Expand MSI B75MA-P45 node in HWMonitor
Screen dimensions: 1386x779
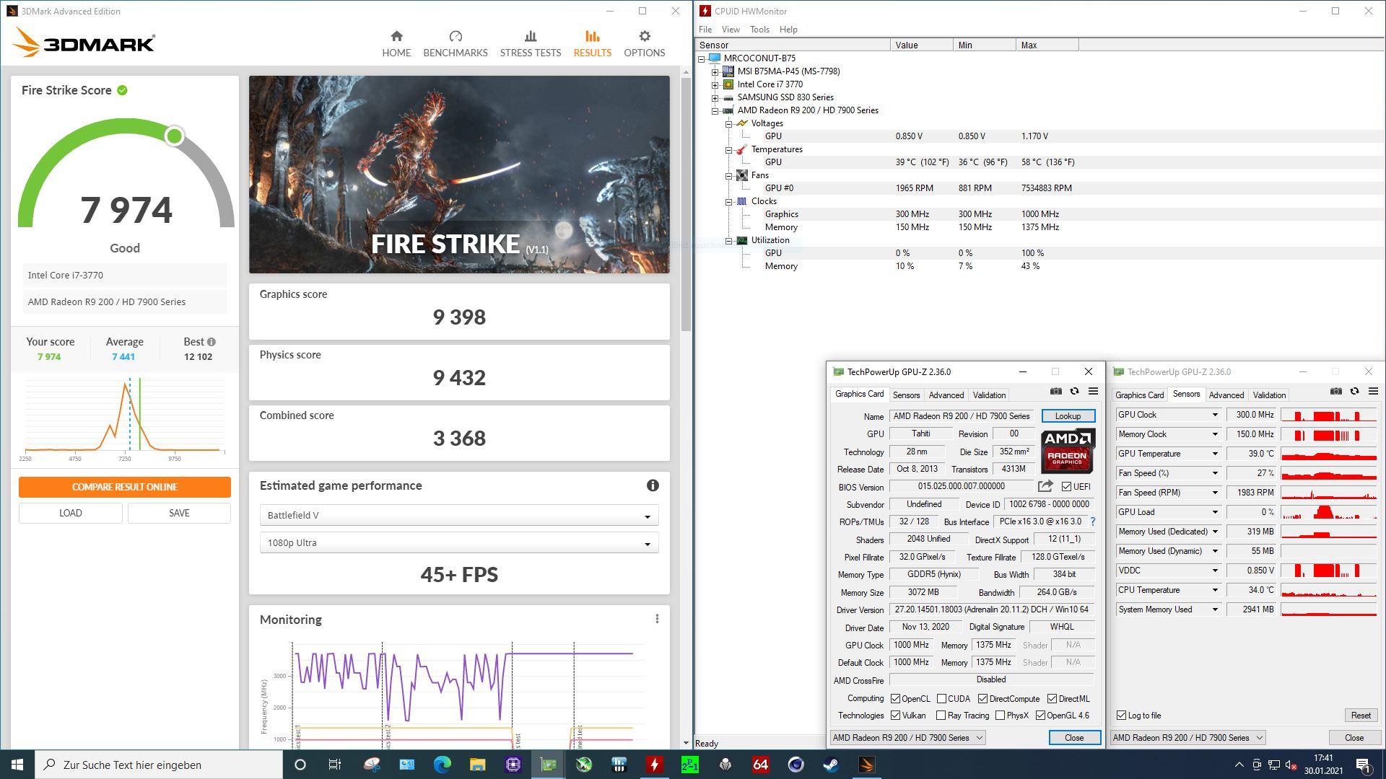click(x=715, y=71)
